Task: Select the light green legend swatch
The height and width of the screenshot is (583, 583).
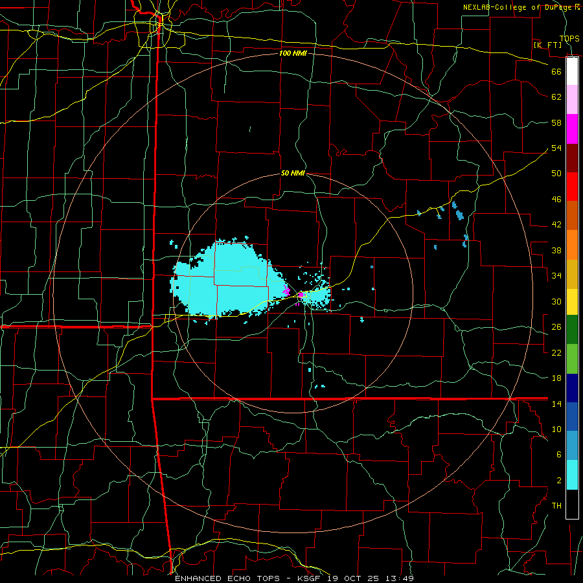Action: click(x=572, y=359)
